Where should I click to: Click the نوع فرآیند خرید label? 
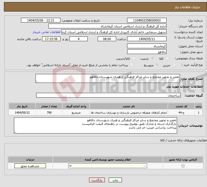192,65
